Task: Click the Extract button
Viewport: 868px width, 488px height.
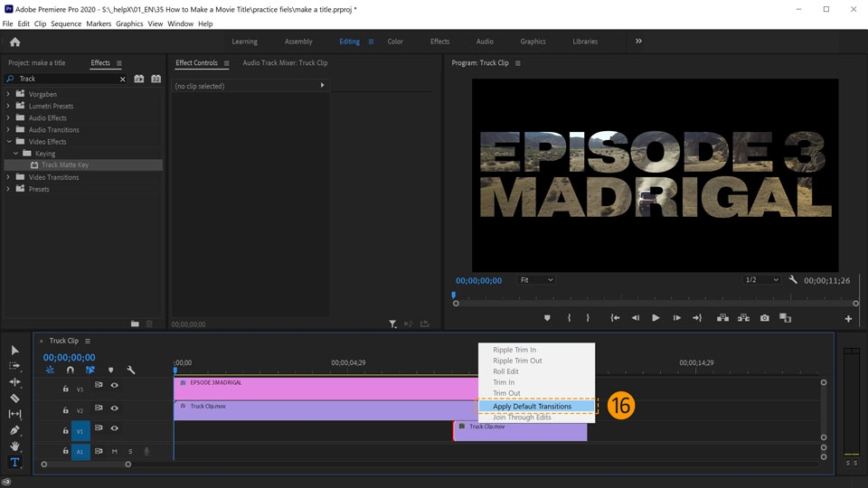Action: click(743, 318)
